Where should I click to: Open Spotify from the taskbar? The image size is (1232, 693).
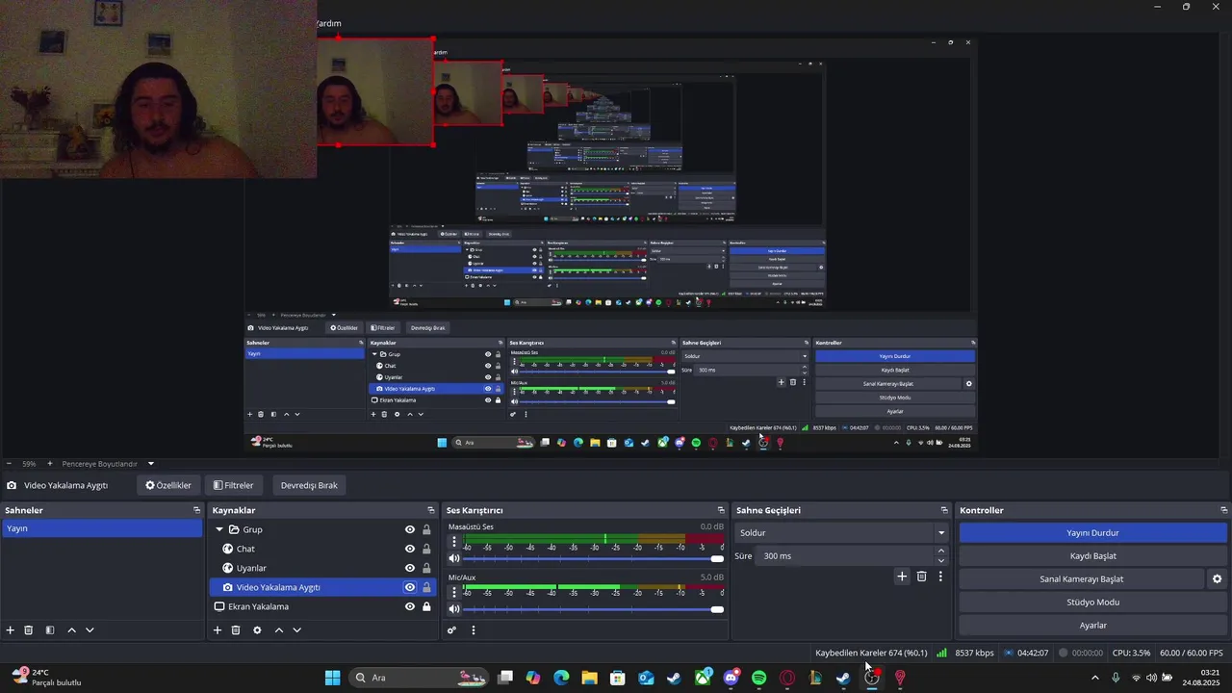tap(758, 678)
